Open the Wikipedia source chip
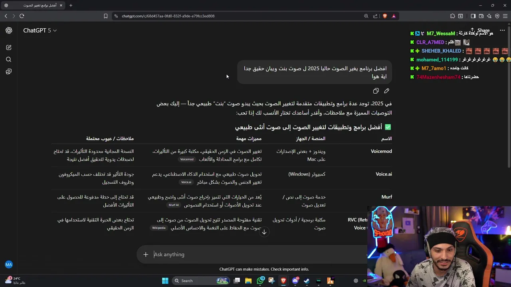The image size is (511, 287). (158, 228)
